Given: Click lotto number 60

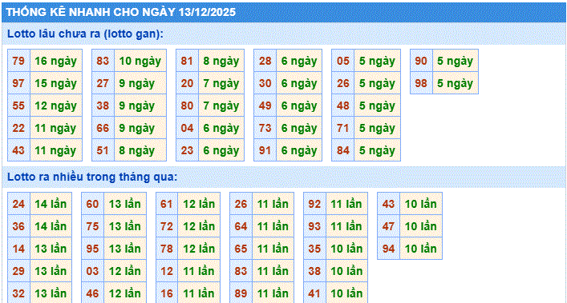Looking at the screenshot, I should [92, 204].
